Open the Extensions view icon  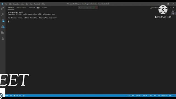click(3, 32)
